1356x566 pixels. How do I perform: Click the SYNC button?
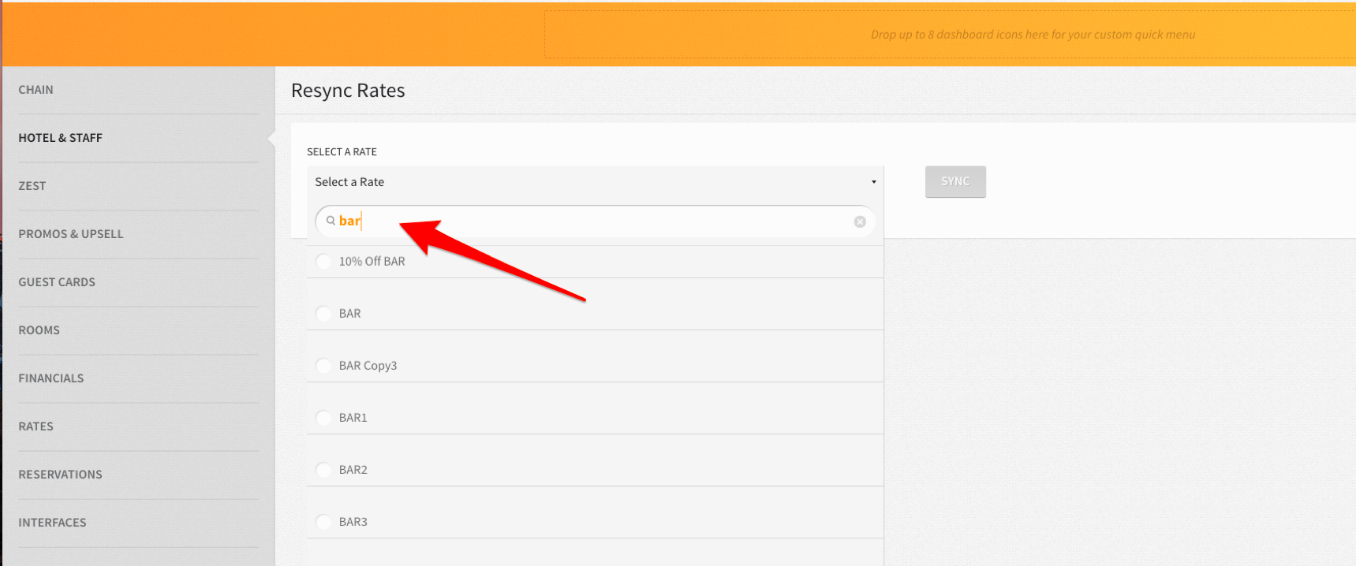(x=955, y=181)
